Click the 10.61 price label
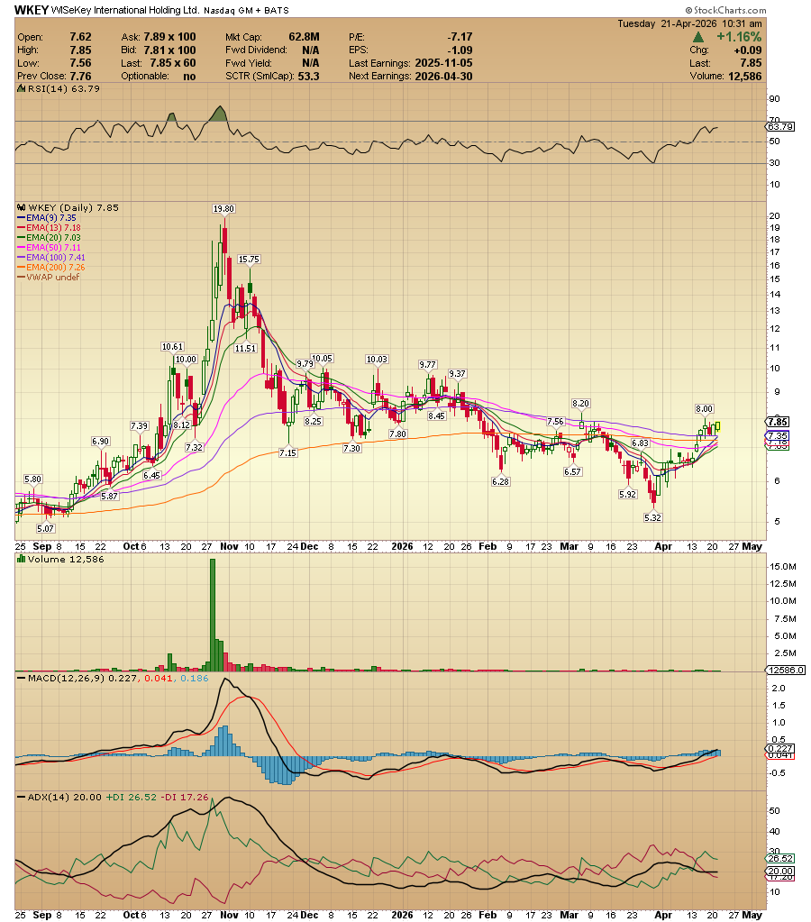Screen dimensions: 811x922 tap(172, 347)
